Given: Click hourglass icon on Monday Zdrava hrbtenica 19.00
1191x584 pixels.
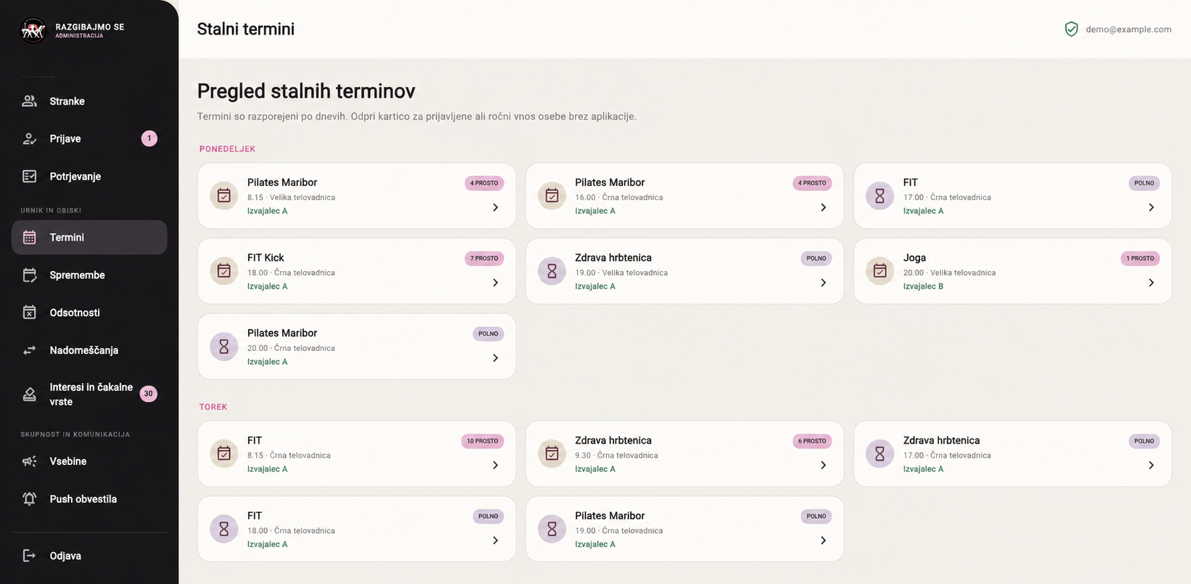Looking at the screenshot, I should click(x=552, y=271).
